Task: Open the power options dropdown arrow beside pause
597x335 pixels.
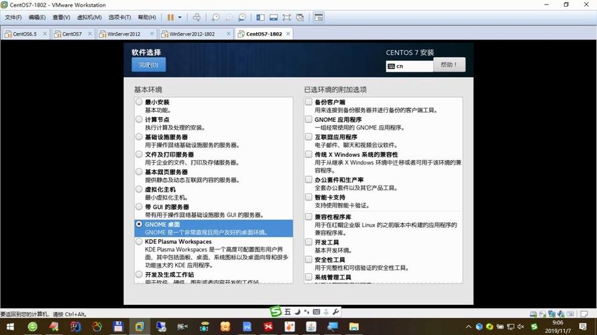Action: pyautogui.click(x=180, y=17)
